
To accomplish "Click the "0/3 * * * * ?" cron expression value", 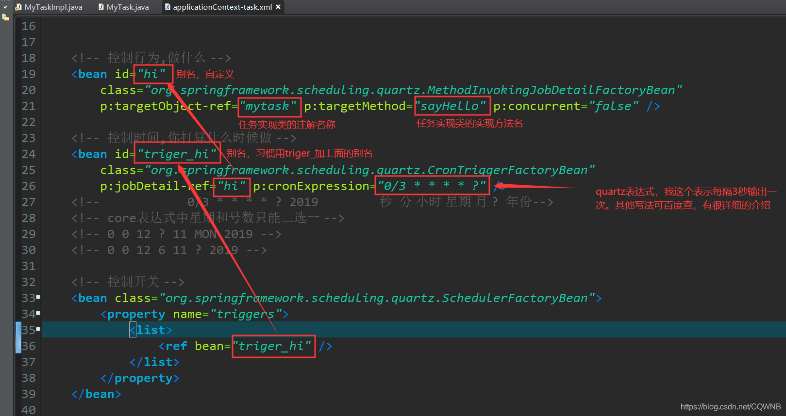I will coord(432,186).
